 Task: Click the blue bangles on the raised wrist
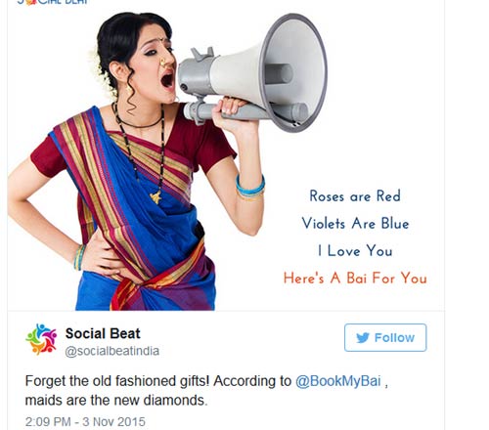coord(250,187)
